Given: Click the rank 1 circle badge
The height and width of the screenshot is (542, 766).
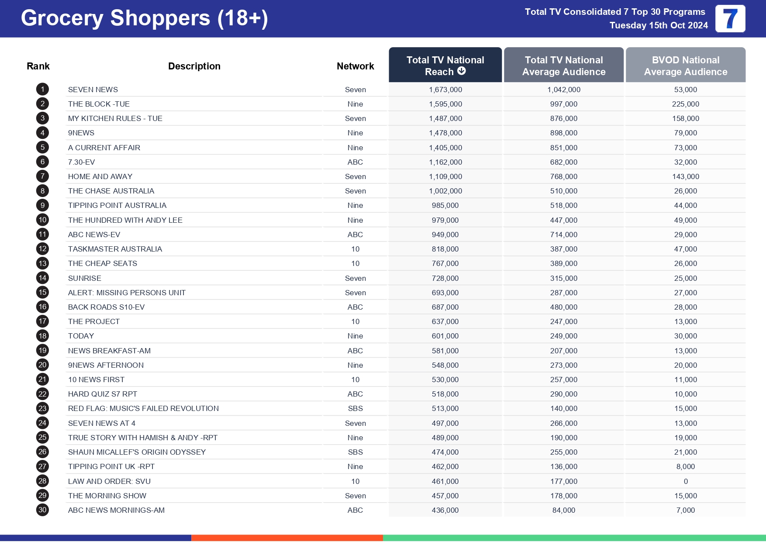Looking at the screenshot, I should [42, 90].
